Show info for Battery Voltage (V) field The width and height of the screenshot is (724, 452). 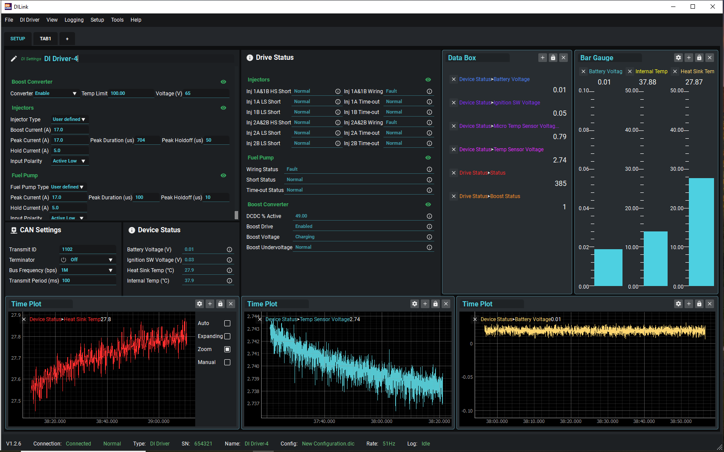(x=229, y=250)
